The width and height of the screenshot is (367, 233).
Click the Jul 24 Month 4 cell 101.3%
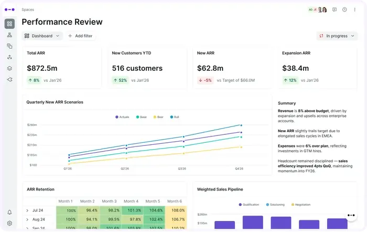133,210
